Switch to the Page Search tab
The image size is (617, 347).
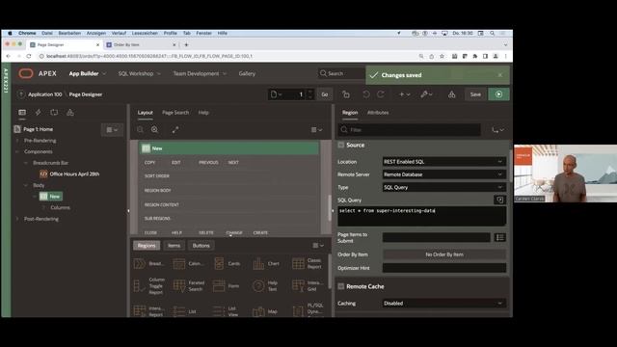coord(175,113)
